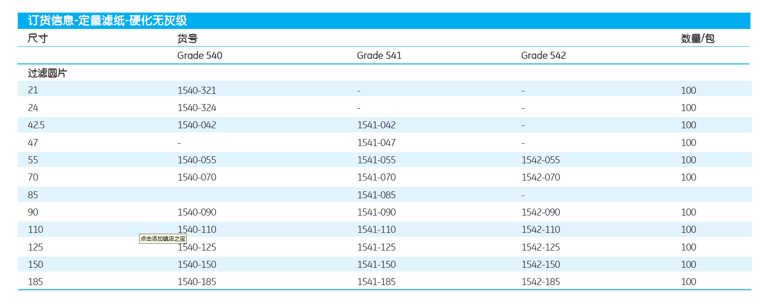771x307 pixels.
Task: Select part number 1540-110
Action: tap(197, 230)
